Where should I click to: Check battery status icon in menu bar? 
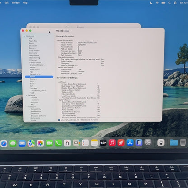[163, 3]
